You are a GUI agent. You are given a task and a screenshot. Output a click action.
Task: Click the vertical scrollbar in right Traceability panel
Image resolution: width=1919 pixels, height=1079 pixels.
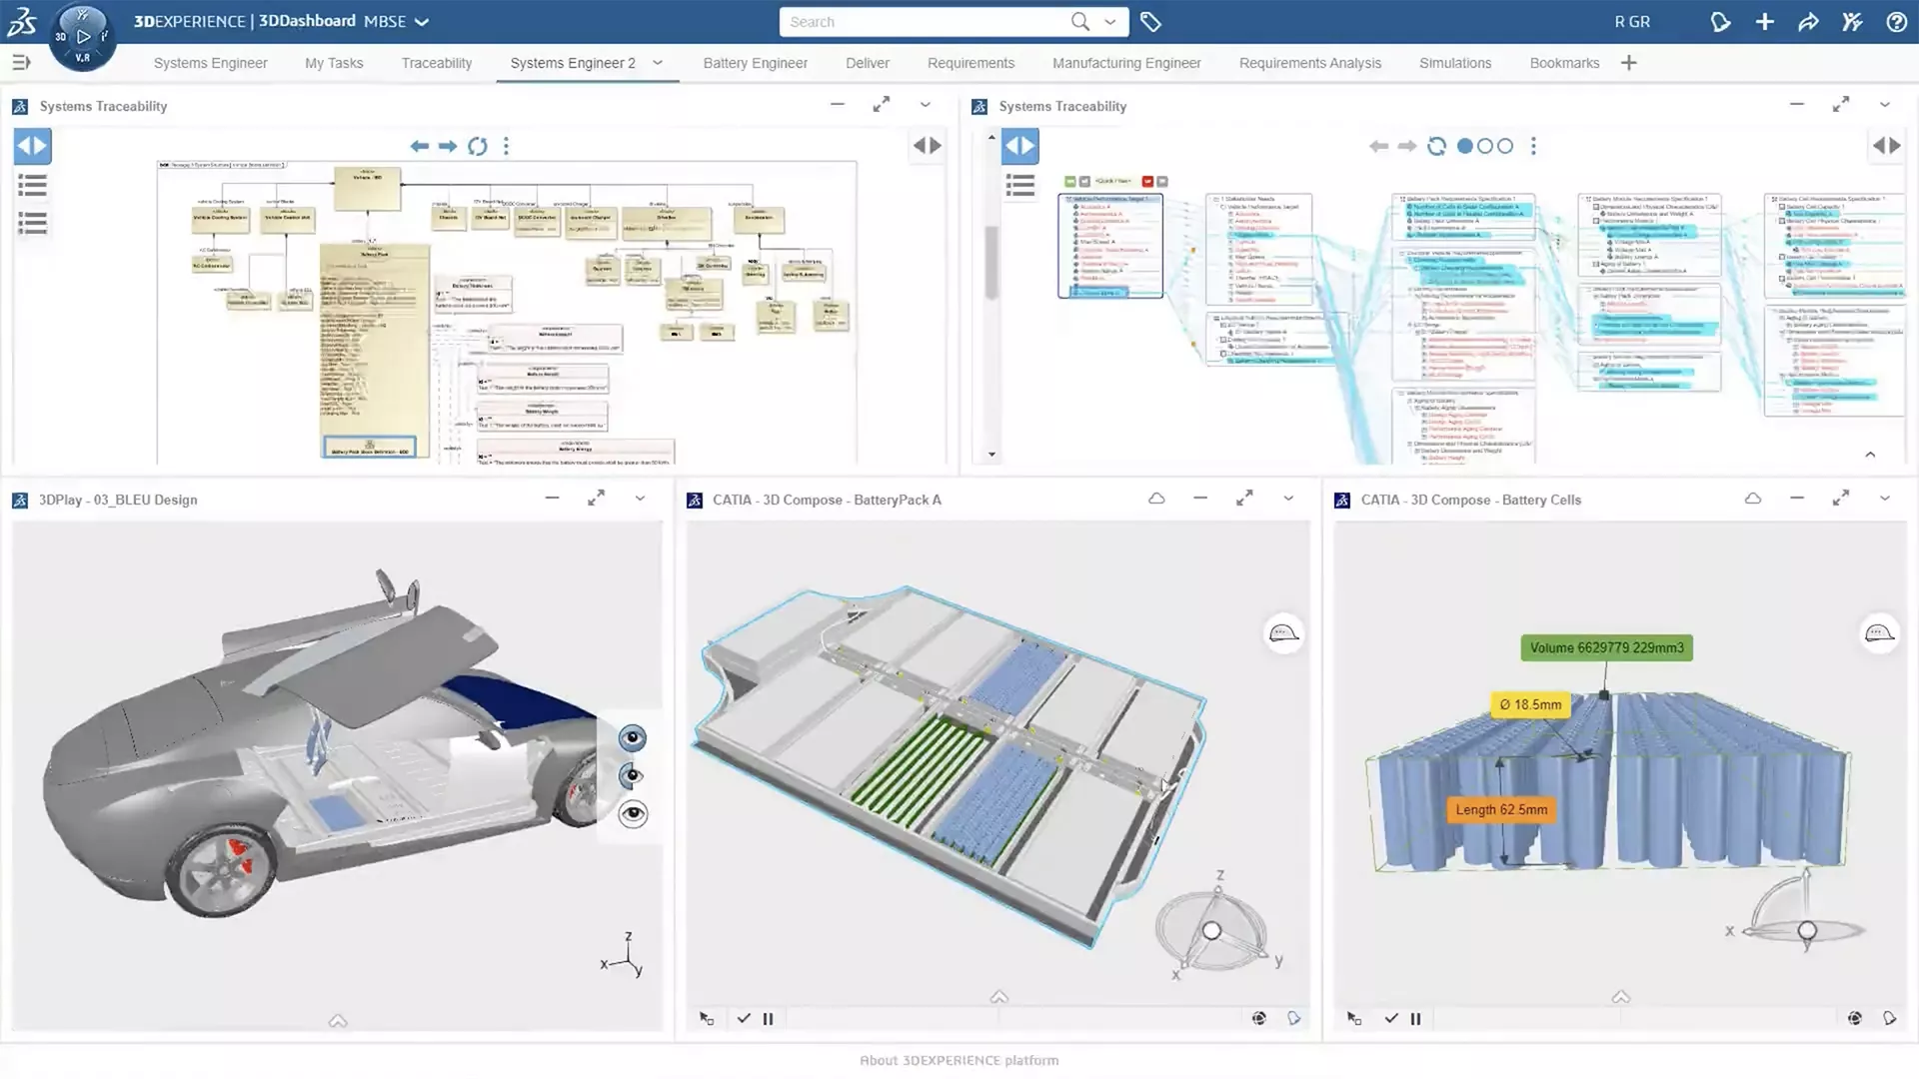[x=991, y=263]
